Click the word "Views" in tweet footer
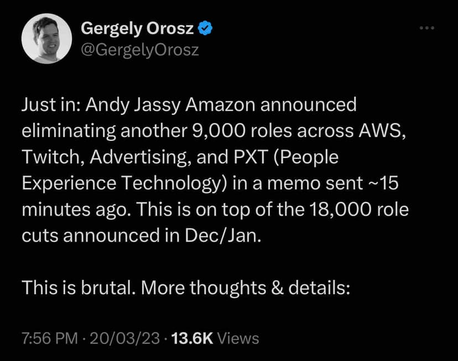This screenshot has height=361, width=458. [238, 338]
